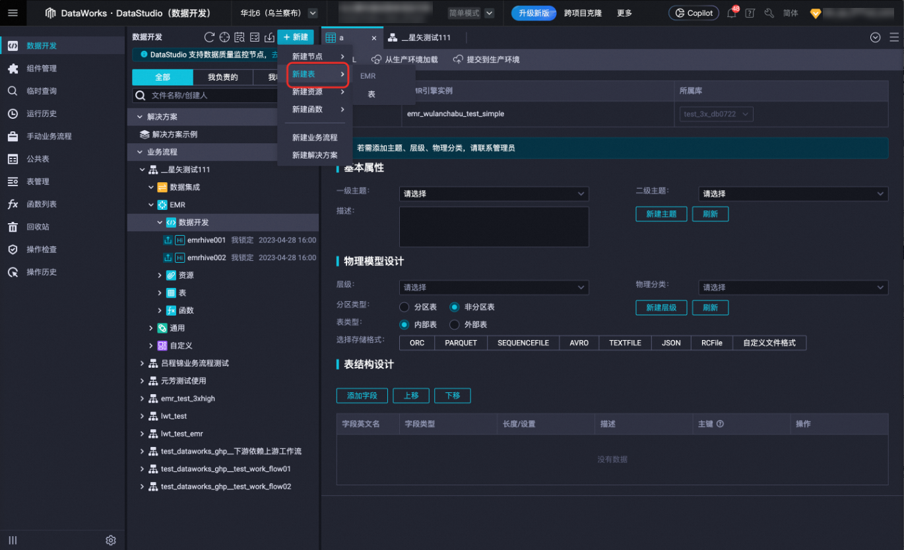The width and height of the screenshot is (904, 550).
Task: Switch to 我负责的 filter tab
Action: 222,77
